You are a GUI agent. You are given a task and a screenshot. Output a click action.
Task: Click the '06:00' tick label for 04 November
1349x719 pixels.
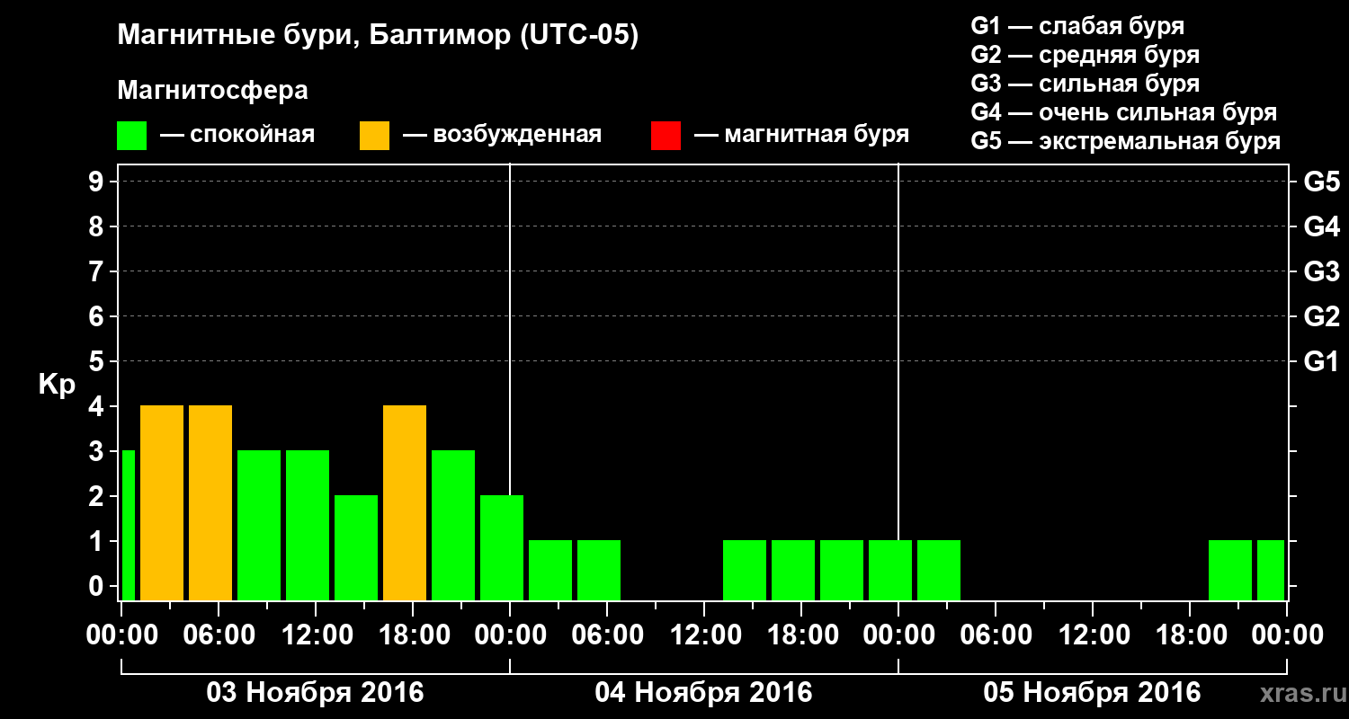607,635
